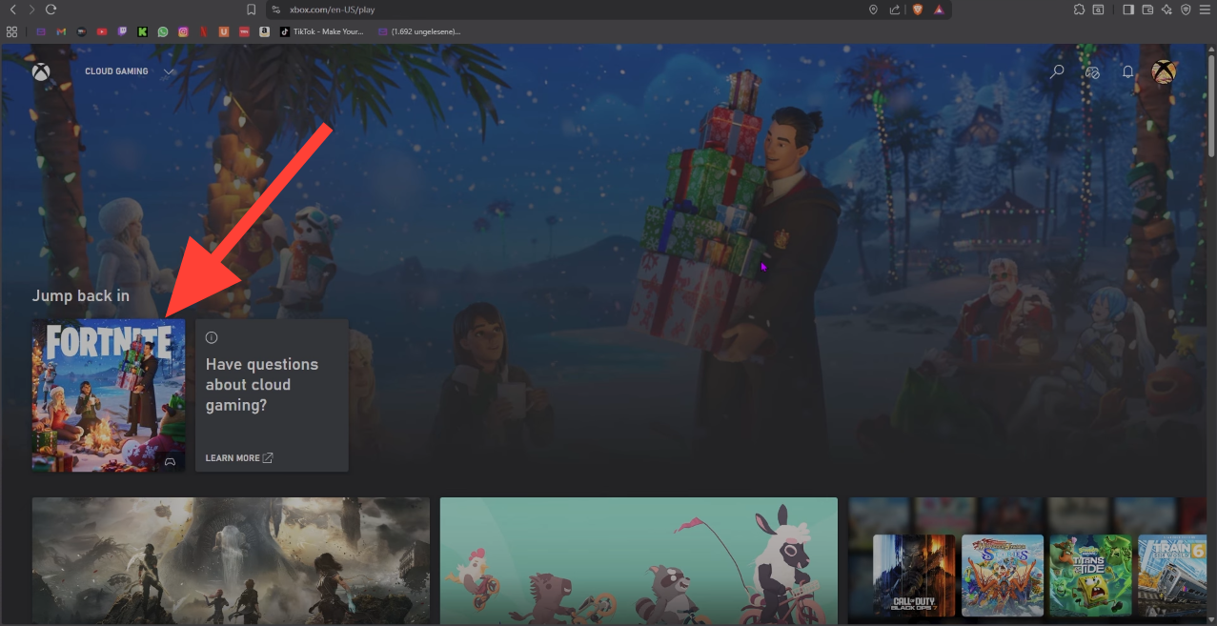Toggle the Brave VPN button
Screen dimensions: 1217x626
click(x=1187, y=10)
